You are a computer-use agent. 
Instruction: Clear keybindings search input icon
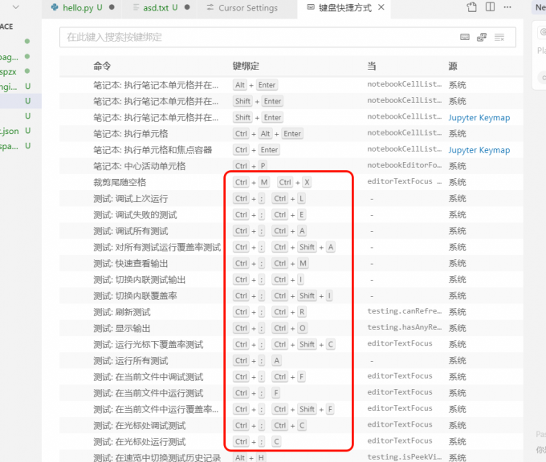coord(499,37)
